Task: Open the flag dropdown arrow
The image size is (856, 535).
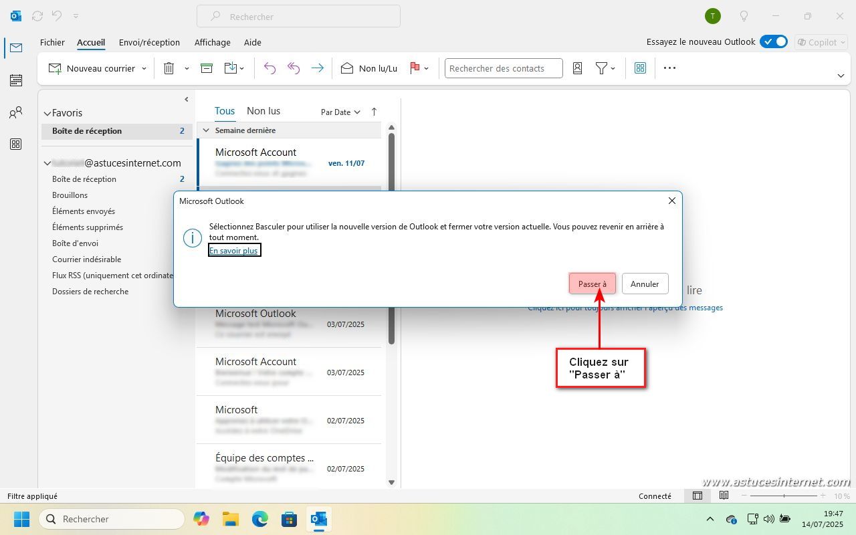Action: pyautogui.click(x=427, y=68)
